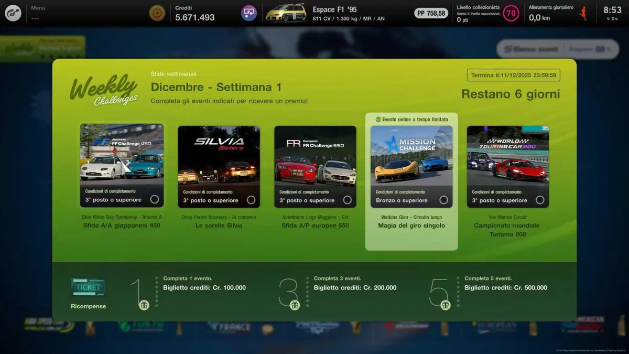
Task: Click Autodrome Lago Maggiore - Est label
Action: tap(315, 217)
